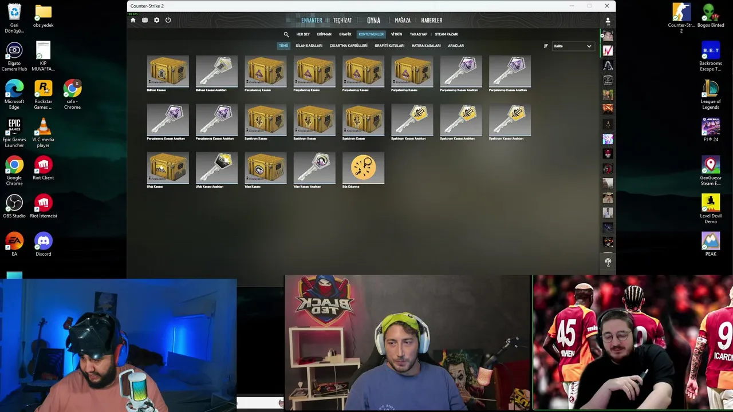The width and height of the screenshot is (733, 412).
Task: Select the Yılan Kasası case
Action: point(266,170)
